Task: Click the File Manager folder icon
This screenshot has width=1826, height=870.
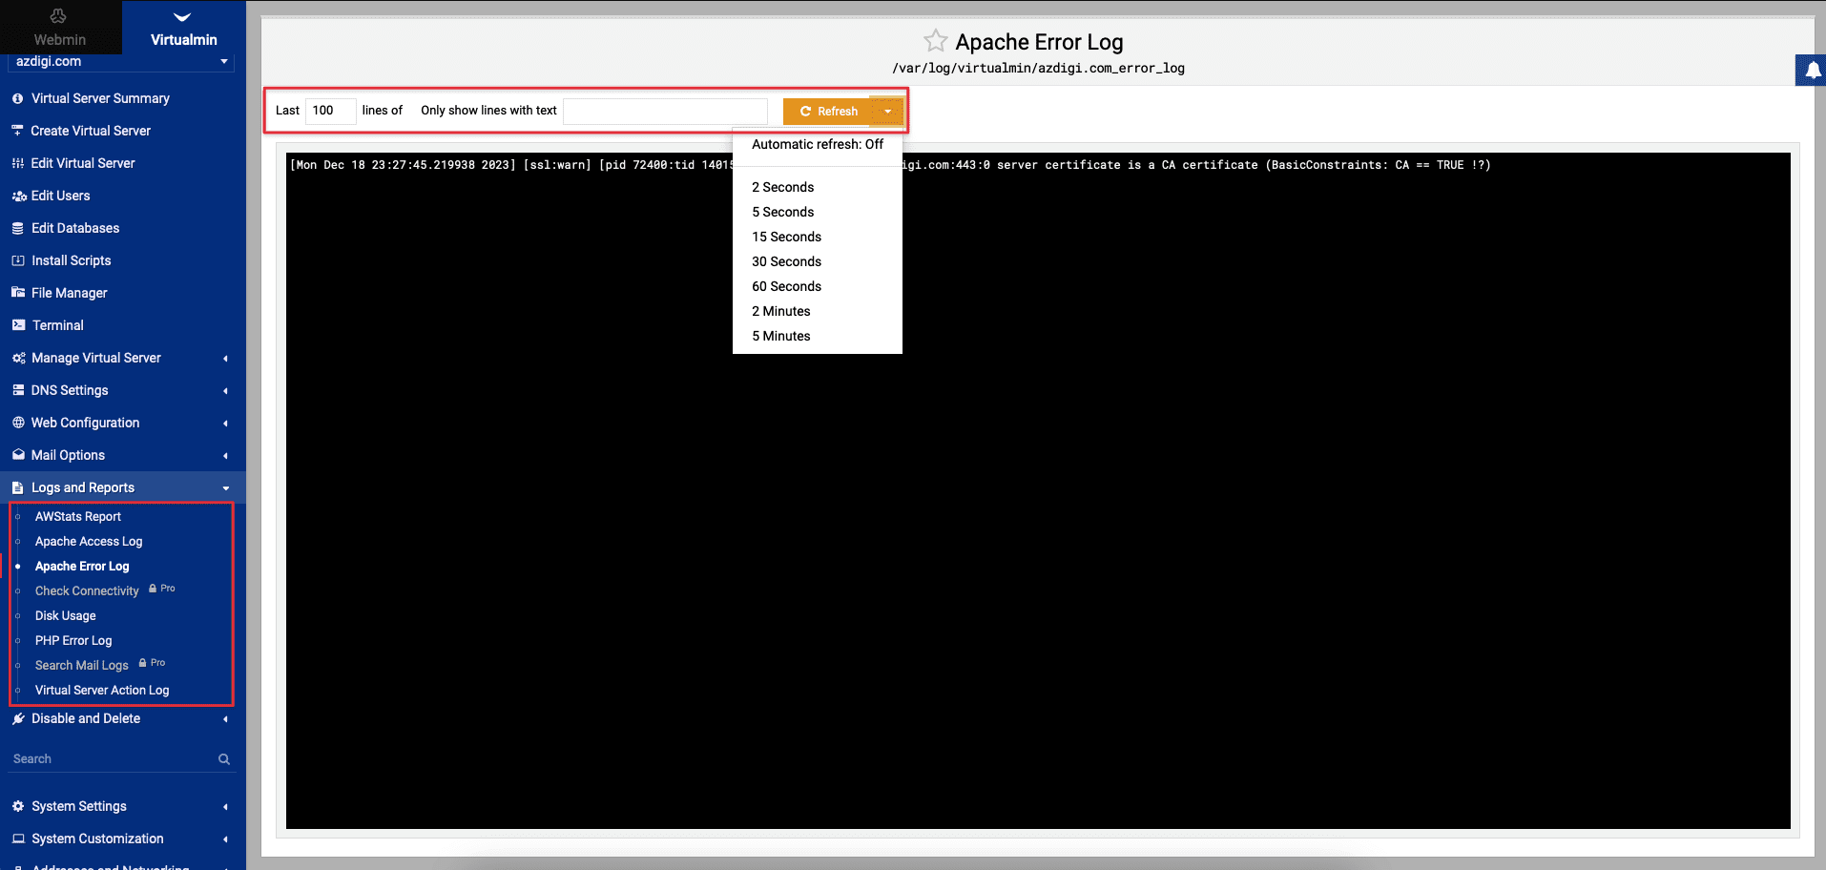Action: point(18,293)
